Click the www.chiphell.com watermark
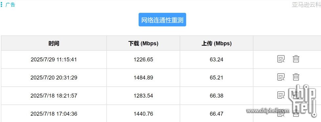 click(x=268, y=111)
